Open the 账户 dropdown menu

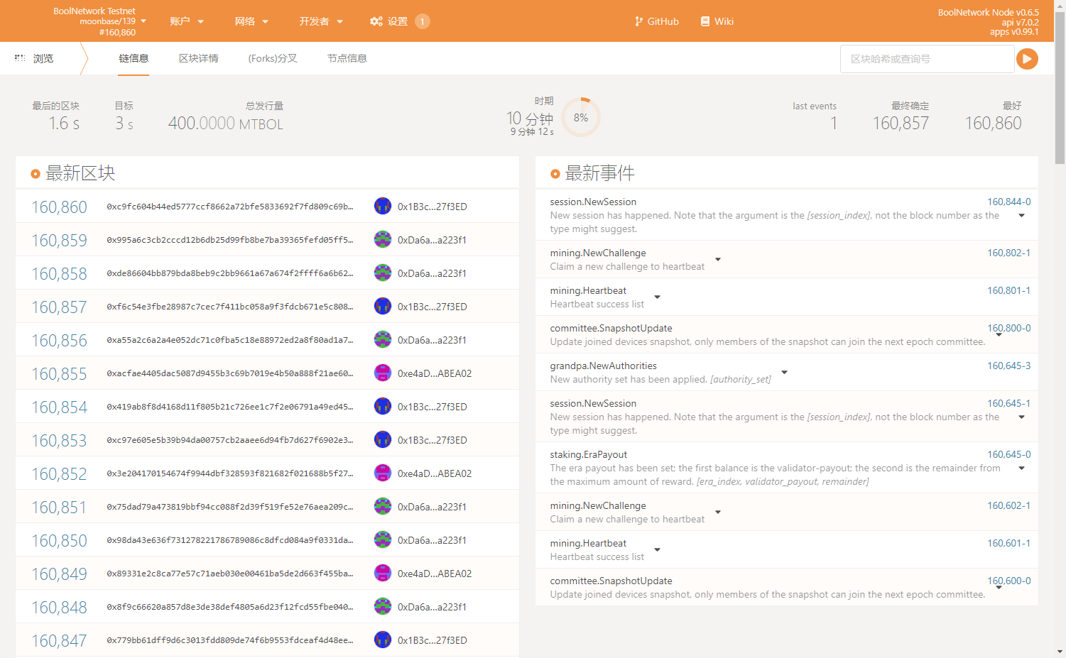pos(187,21)
